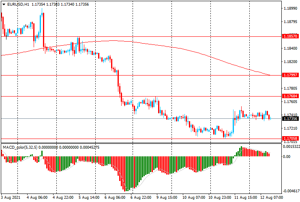300x202 pixels.
Task: Select the 3 Aug 2021 time axis label
Action: (10, 197)
